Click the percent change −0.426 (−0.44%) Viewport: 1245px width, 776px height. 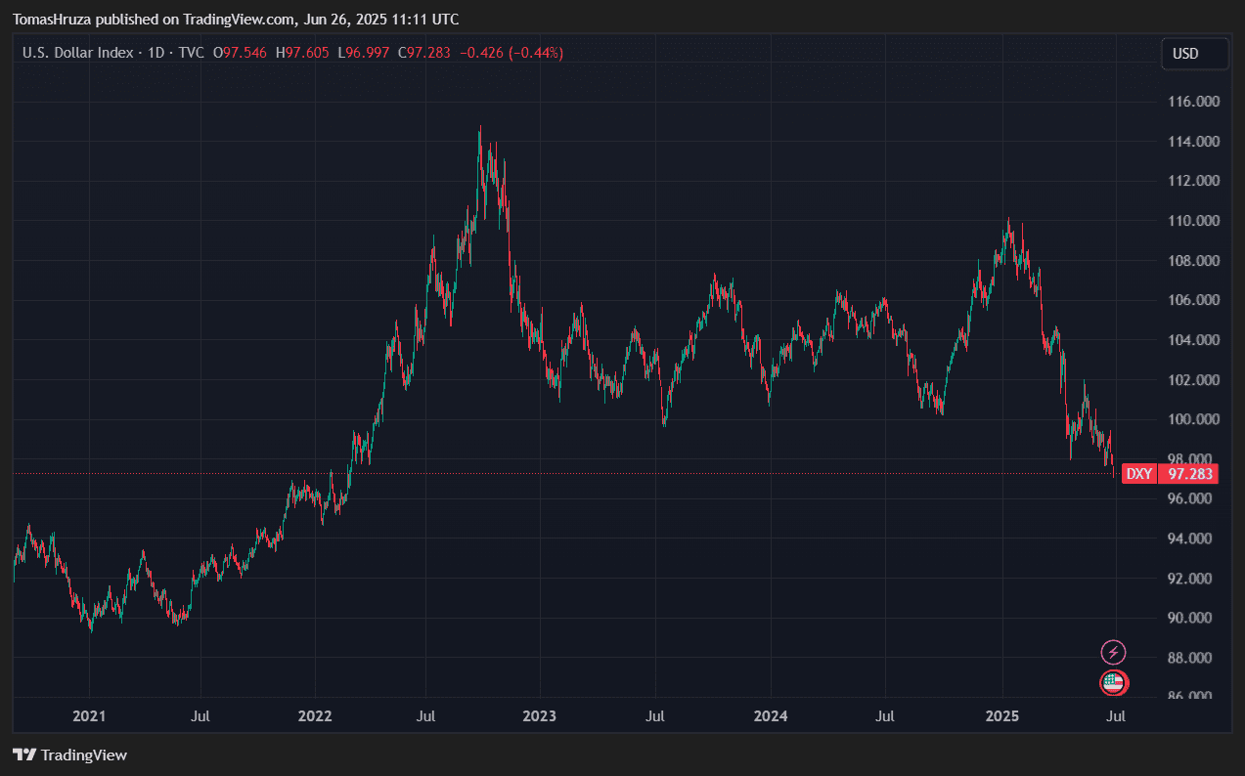click(511, 53)
